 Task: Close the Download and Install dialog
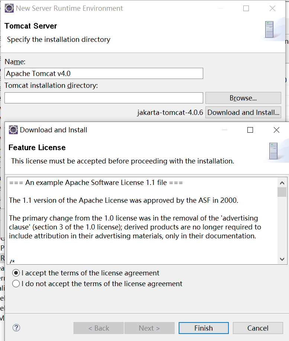276,130
